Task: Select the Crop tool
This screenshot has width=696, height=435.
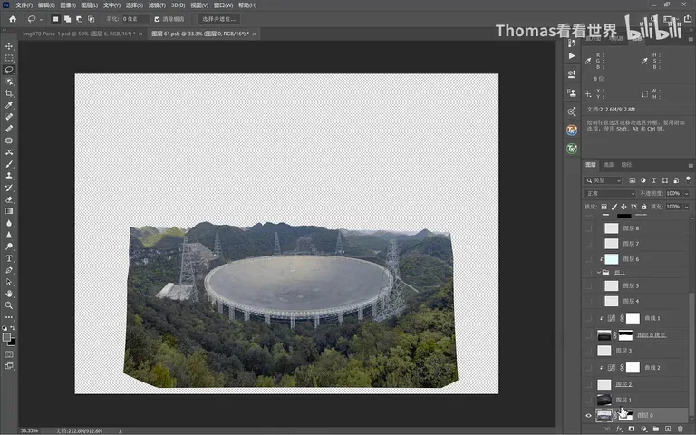Action: [x=9, y=93]
